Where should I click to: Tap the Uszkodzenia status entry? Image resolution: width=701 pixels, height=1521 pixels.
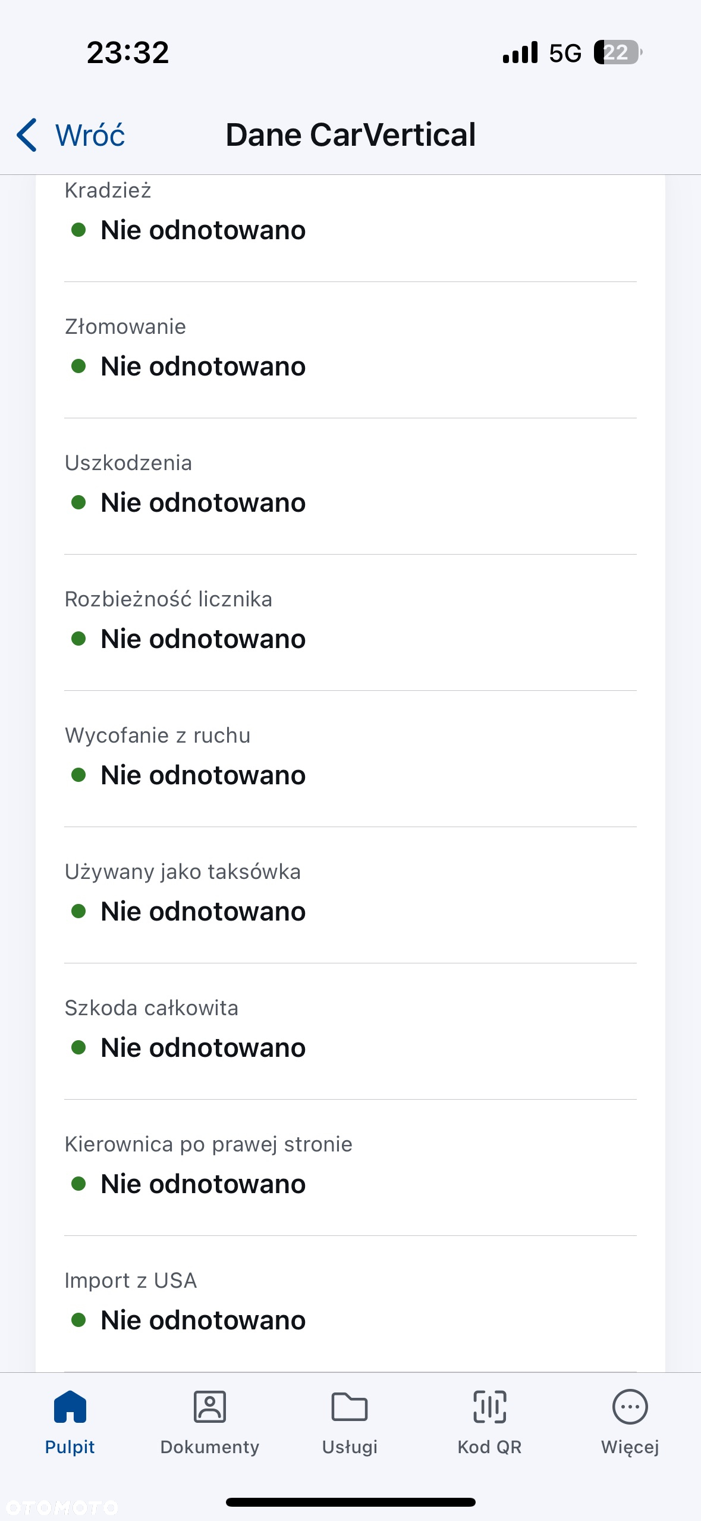point(350,487)
